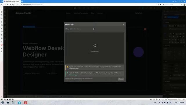Open the History clock panel in the sidebar
Viewport: 186px width, 105px height.
[x=2, y=18]
